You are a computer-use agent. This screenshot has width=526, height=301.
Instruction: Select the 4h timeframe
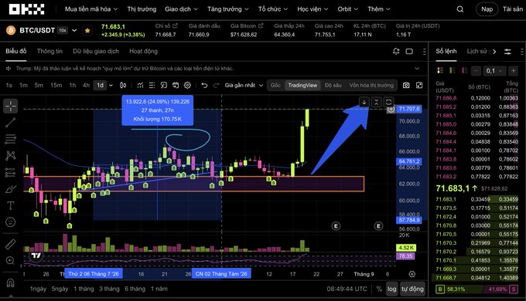pos(86,85)
